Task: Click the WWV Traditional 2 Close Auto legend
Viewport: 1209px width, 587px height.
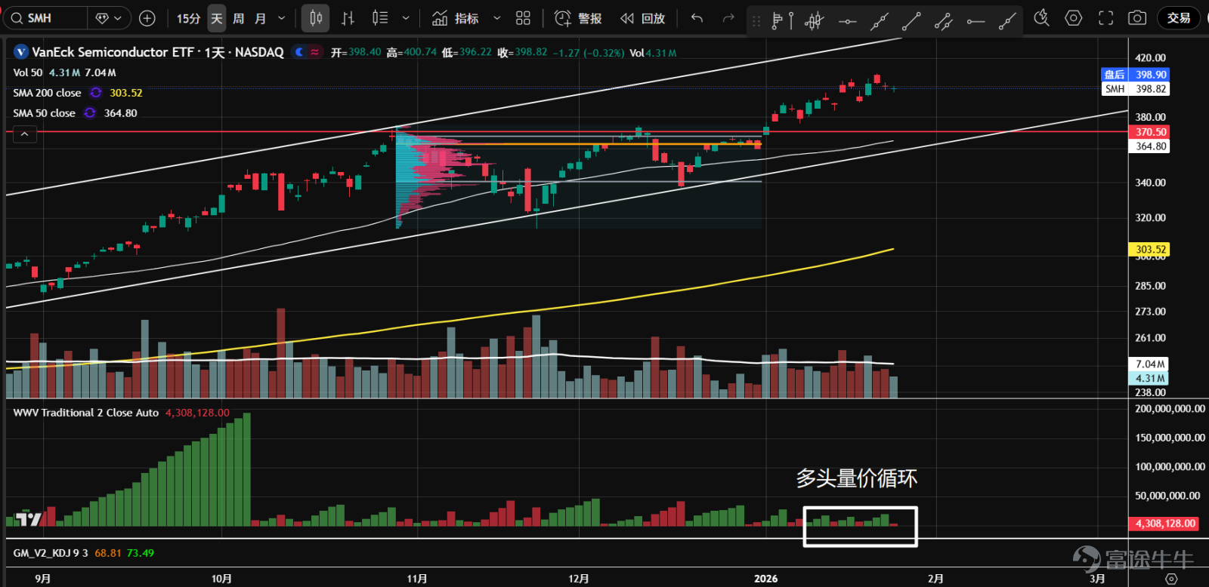Action: pyautogui.click(x=86, y=413)
